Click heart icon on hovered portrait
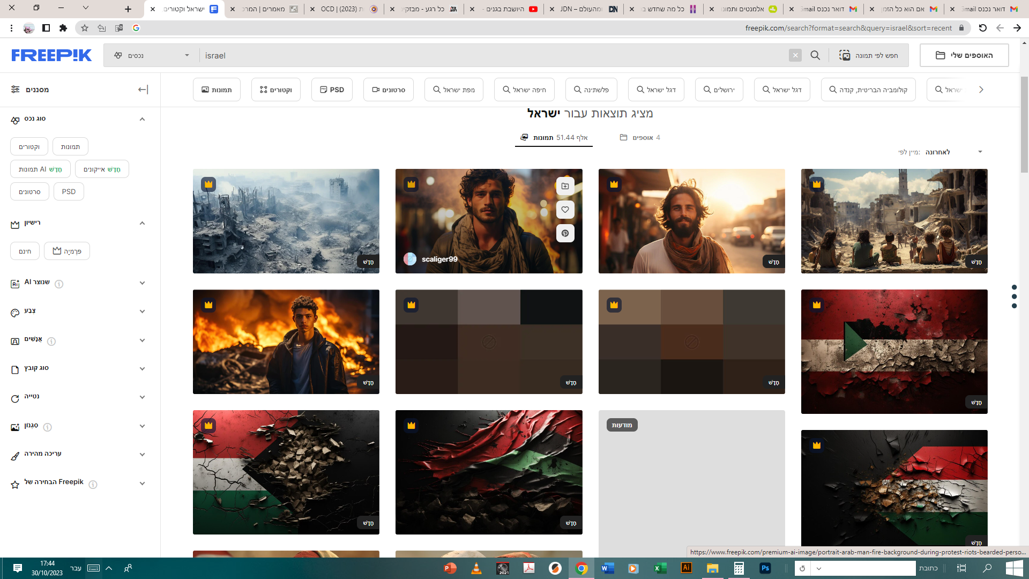1029x579 pixels. coord(565,210)
